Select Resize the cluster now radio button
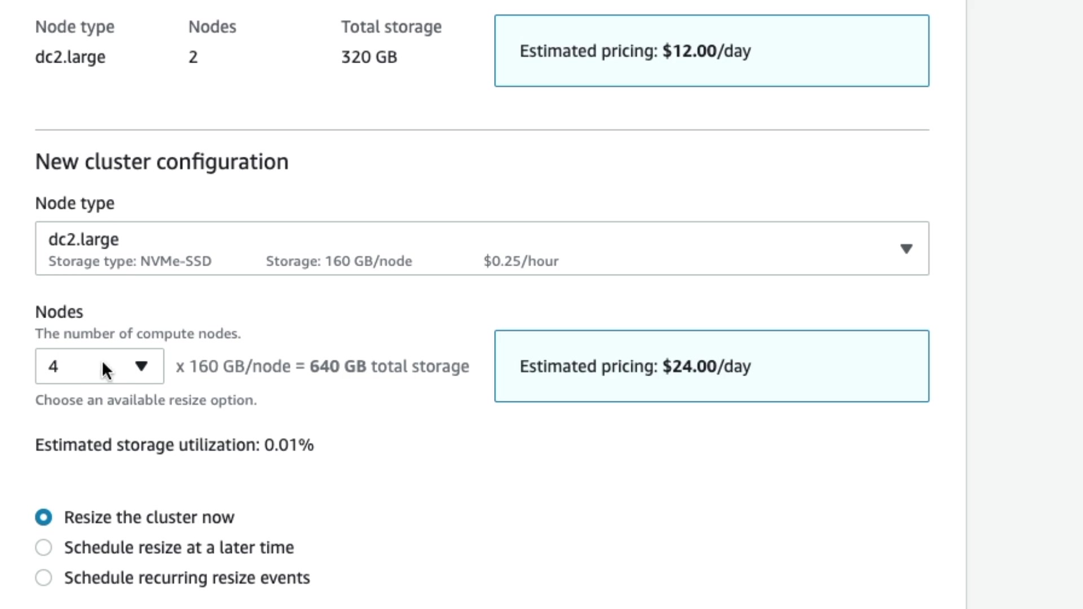Screen dimensions: 1083x609 click(x=43, y=517)
